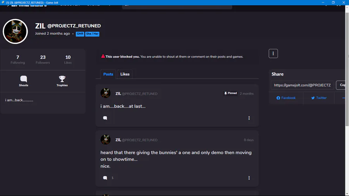The width and height of the screenshot is (349, 196).
Task: Open the profile options three-dot button
Action: coord(273,53)
